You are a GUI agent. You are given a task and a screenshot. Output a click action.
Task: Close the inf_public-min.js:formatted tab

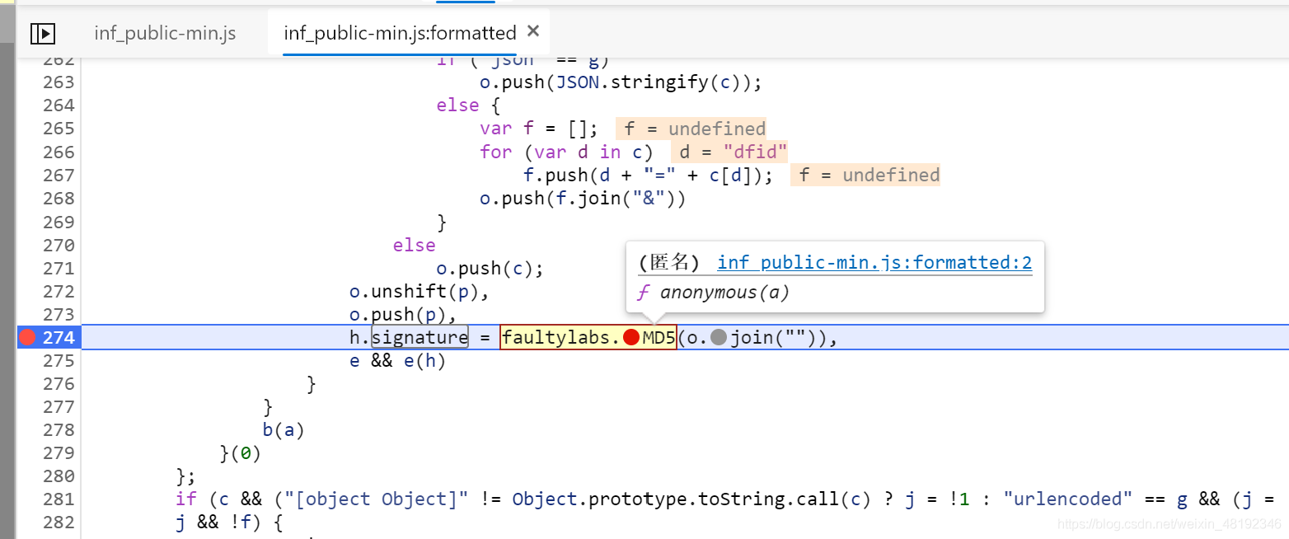coord(533,31)
